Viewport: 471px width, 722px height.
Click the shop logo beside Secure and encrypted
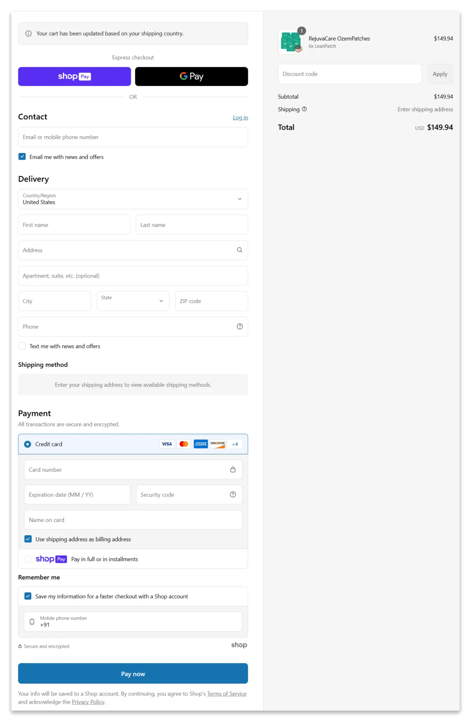(x=239, y=645)
